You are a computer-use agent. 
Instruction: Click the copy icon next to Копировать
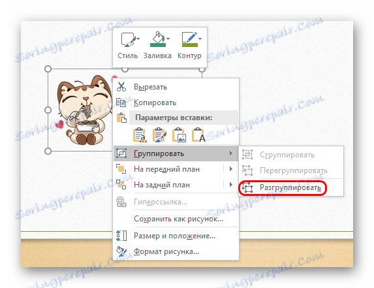(x=121, y=103)
